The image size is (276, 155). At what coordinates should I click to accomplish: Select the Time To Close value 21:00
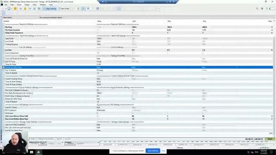click(x=99, y=65)
